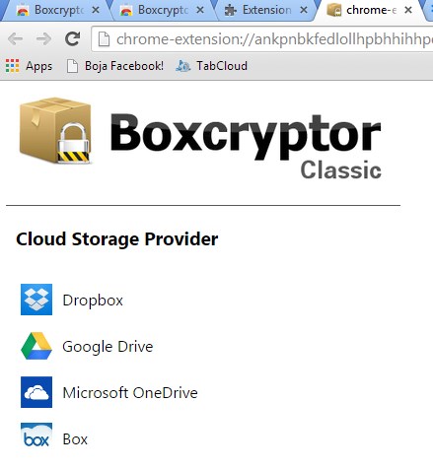Close the Extensions tab

pos(304,10)
